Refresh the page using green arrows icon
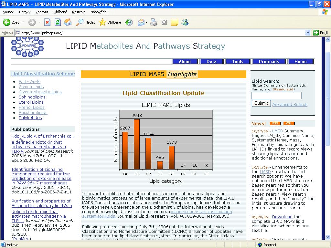 coord(58,22)
